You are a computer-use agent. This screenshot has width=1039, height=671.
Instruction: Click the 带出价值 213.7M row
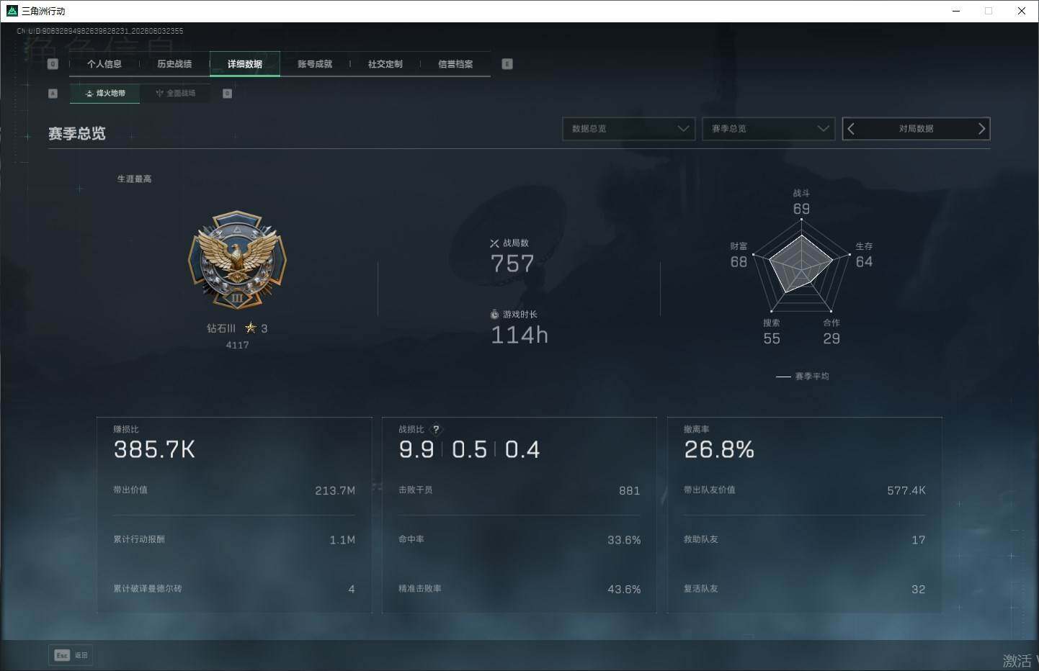pos(234,490)
